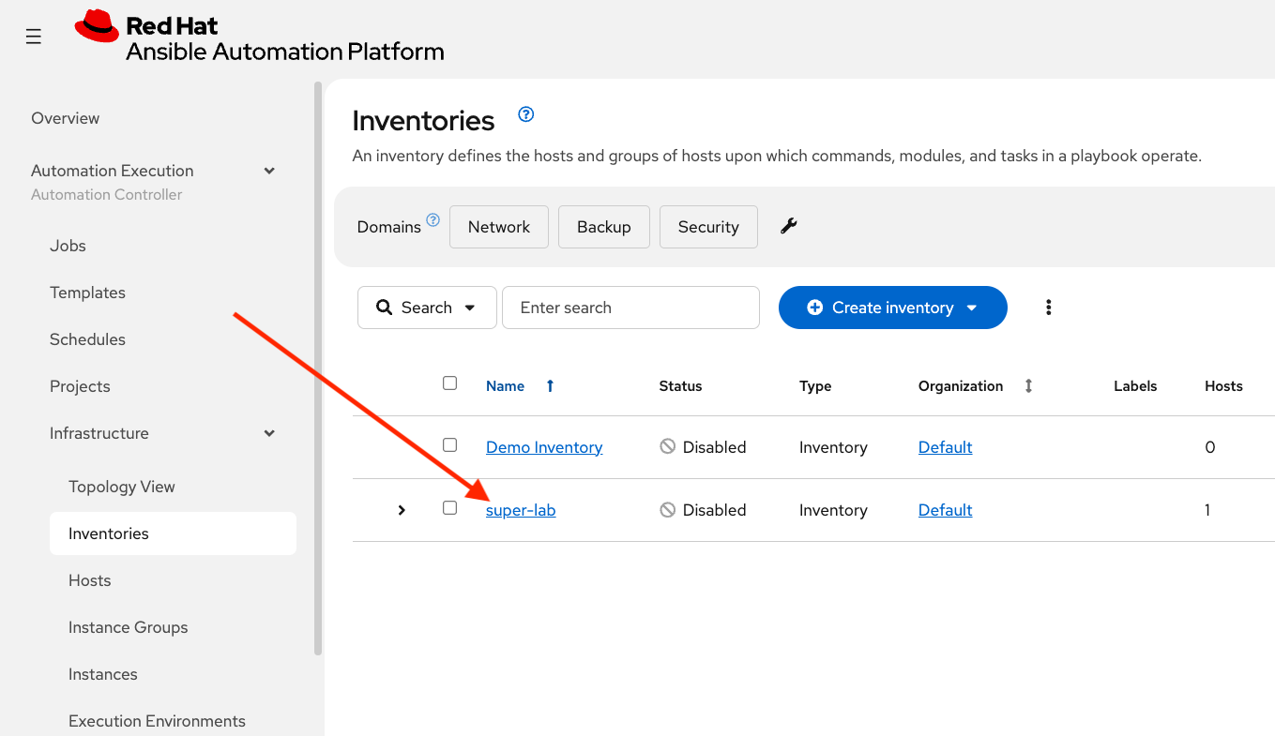Open the kebab actions menu
This screenshot has width=1275, height=736.
point(1048,308)
